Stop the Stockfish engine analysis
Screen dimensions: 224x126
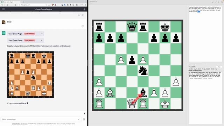(219, 67)
